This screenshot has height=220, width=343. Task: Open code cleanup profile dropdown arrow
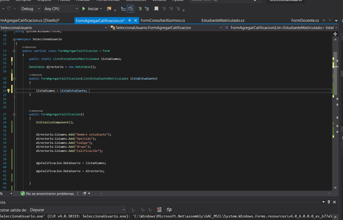tap(89, 194)
